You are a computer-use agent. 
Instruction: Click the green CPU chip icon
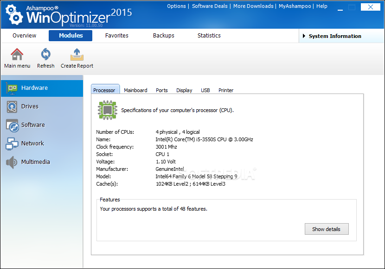click(108, 110)
